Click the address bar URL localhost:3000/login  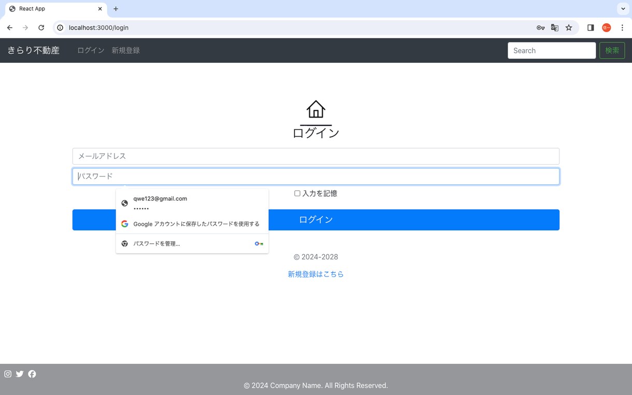(98, 27)
